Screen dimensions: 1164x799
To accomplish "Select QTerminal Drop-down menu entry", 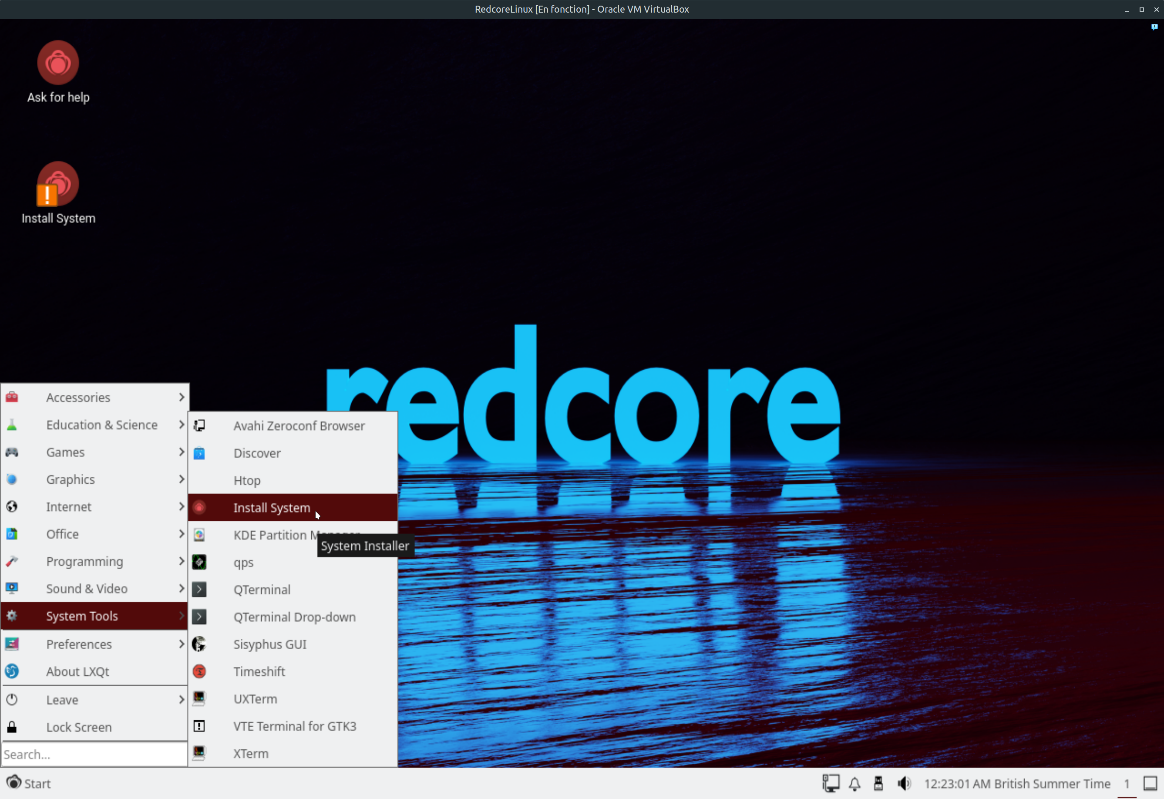I will click(294, 617).
